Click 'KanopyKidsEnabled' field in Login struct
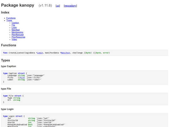 pos(17,124)
